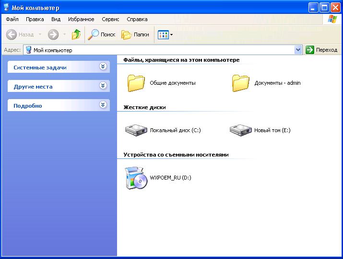Click the Жесткие диски group header
Screen dimensions: 343x259
click(144, 107)
